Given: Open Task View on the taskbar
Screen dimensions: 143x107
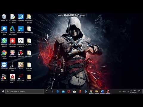Looking at the screenshot, I should click(x=52, y=92).
